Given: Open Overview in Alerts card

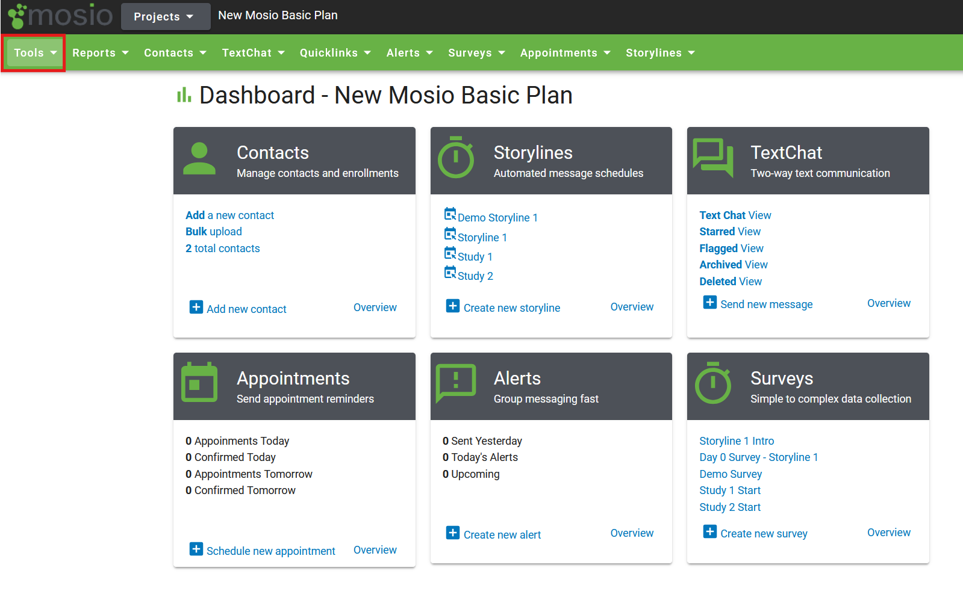Looking at the screenshot, I should (x=632, y=533).
